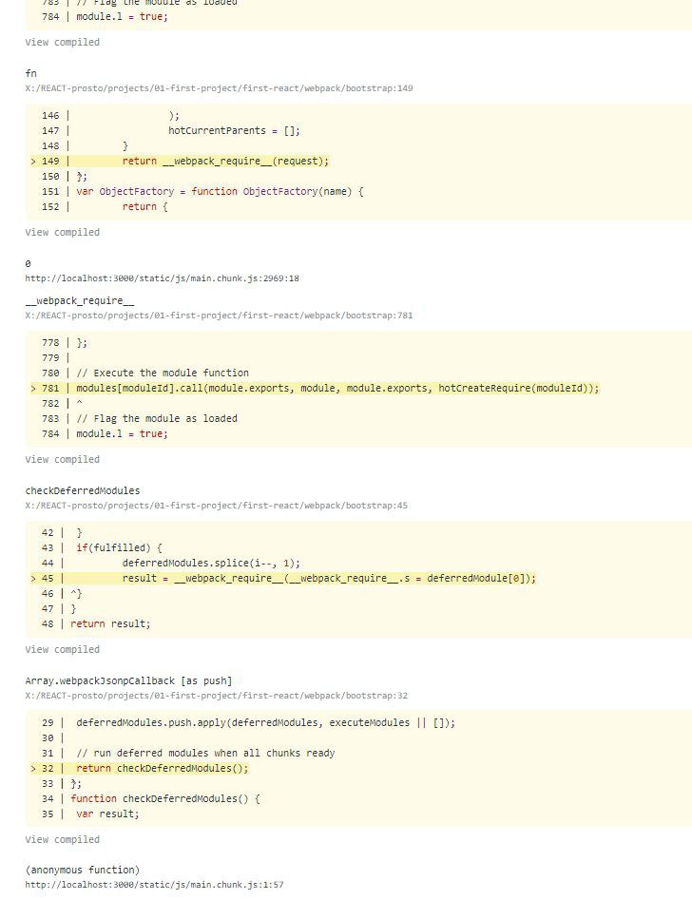
Task: Open the webpack/bootstrap:45 file path
Action: [x=217, y=506]
